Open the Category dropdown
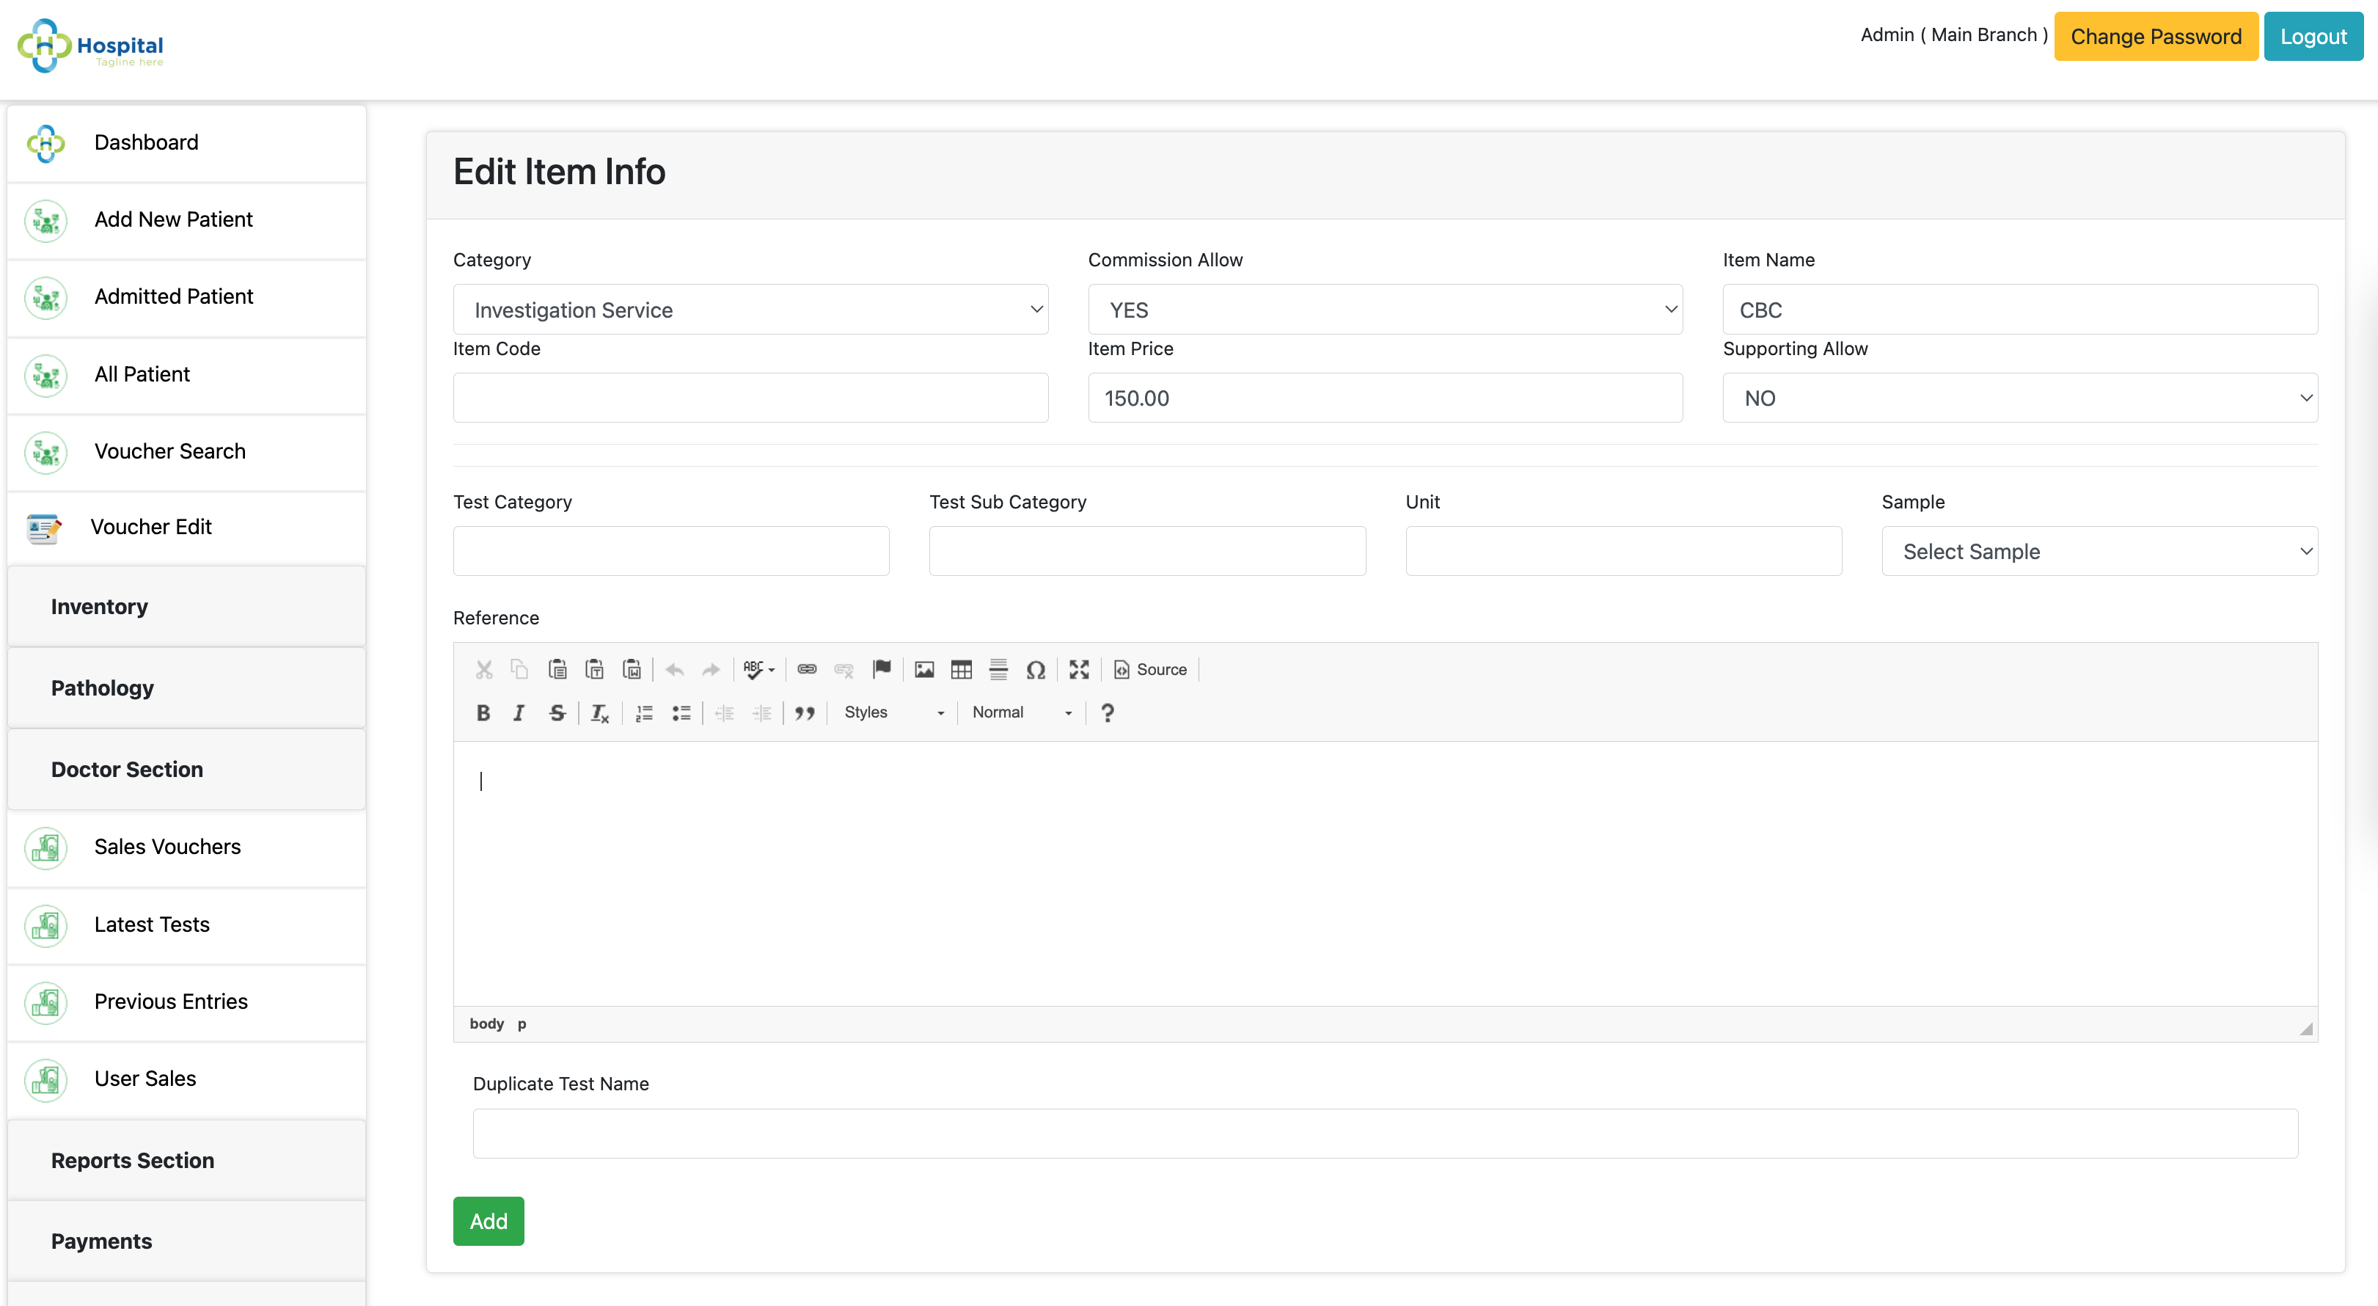 point(750,310)
